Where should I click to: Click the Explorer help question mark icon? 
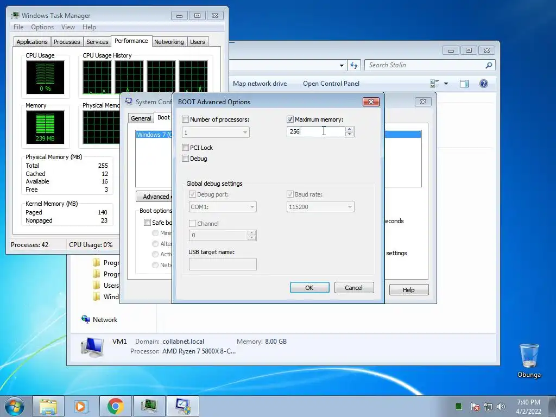[x=483, y=84]
